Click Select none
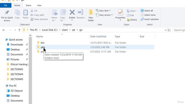The width and height of the screenshot is (185, 104). coord(148,15)
